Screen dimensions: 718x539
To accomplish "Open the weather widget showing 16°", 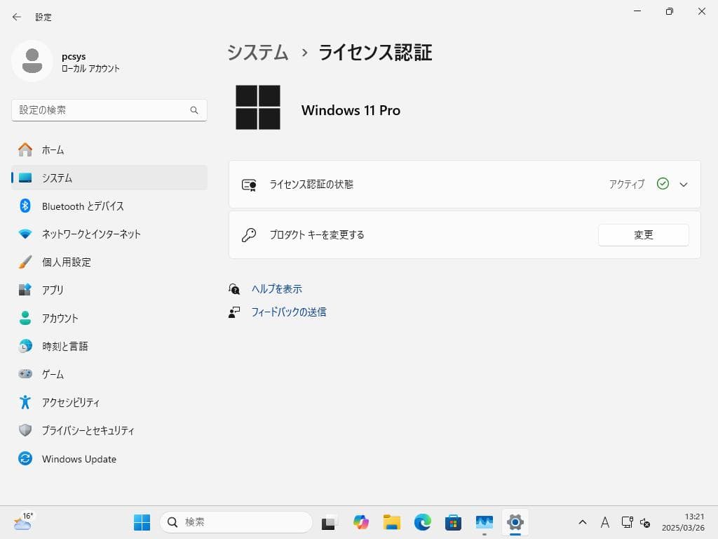I will (21, 522).
